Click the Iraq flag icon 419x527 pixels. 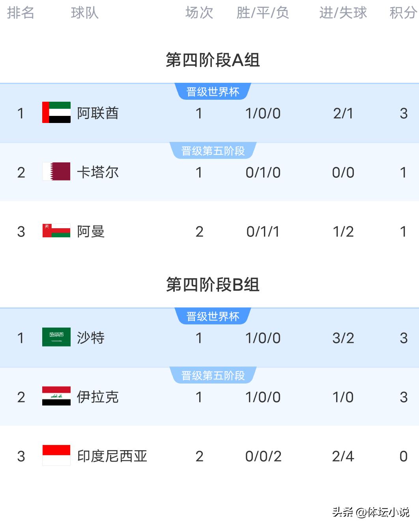pyautogui.click(x=56, y=397)
